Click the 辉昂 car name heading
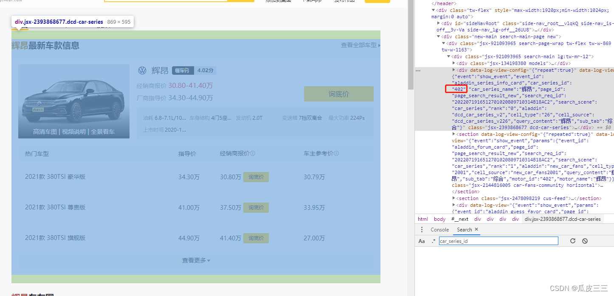 point(160,70)
